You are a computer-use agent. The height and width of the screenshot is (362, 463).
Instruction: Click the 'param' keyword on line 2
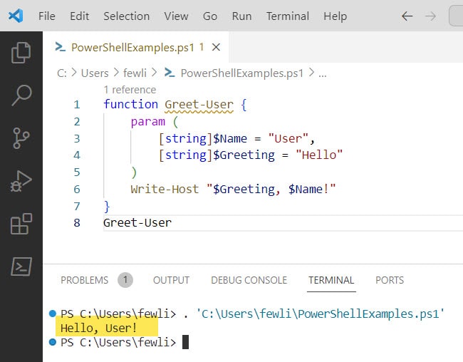pos(148,121)
